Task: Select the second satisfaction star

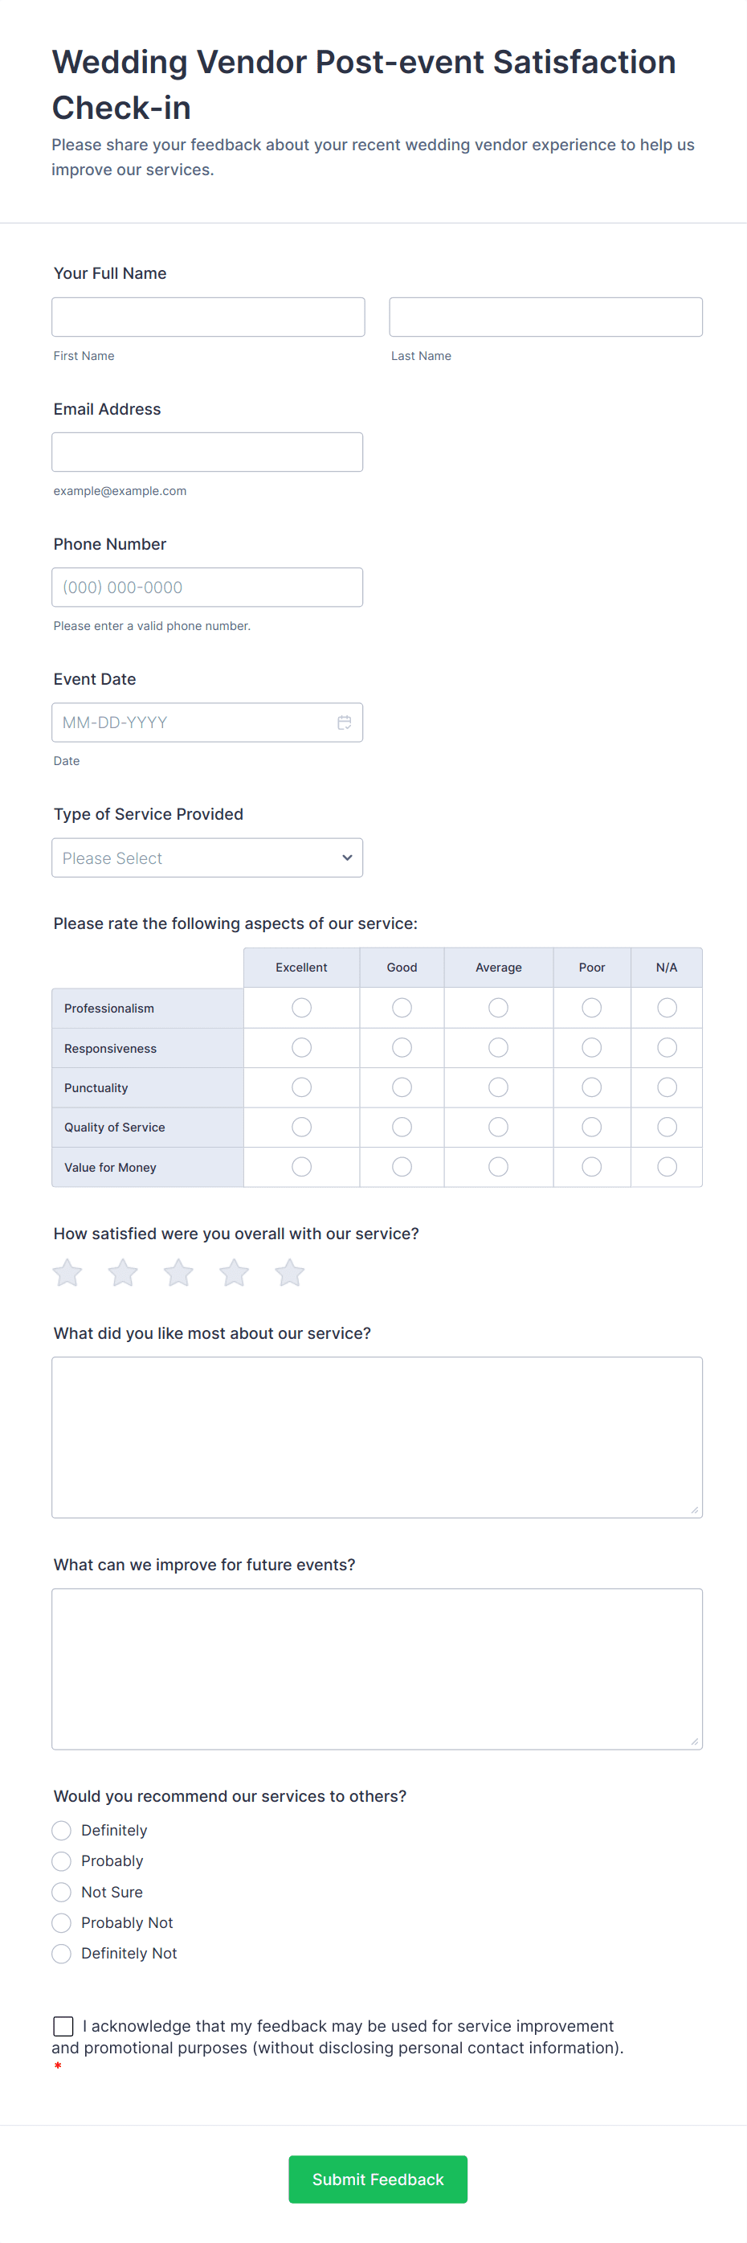Action: (123, 1273)
